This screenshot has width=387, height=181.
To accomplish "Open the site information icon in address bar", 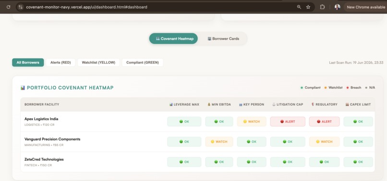I will [x=21, y=7].
